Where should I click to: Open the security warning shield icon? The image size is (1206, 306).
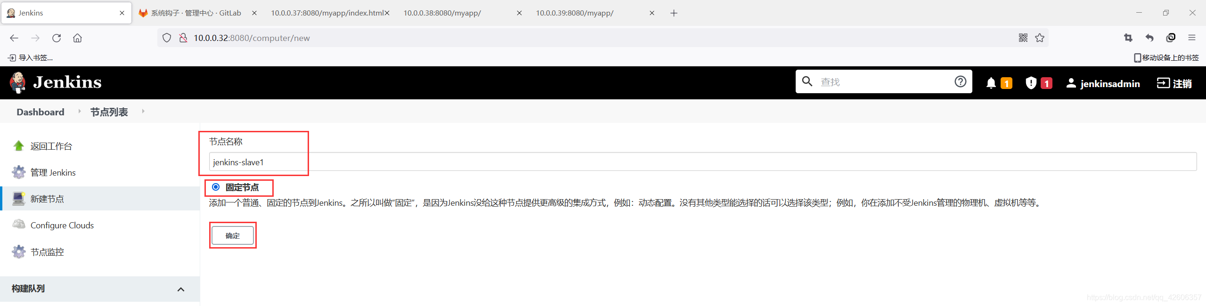pyautogui.click(x=1031, y=83)
